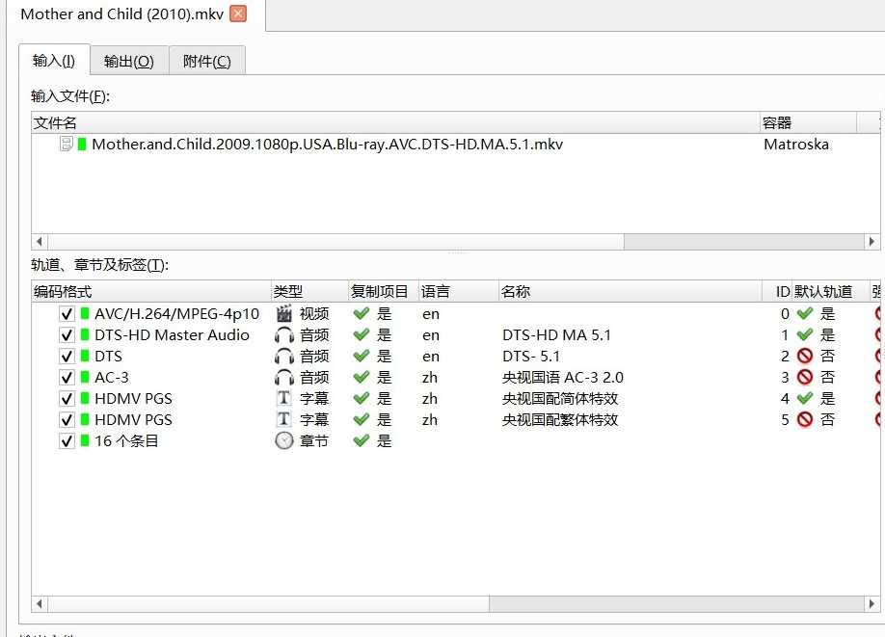Select the DTS- 5.1 track name
Image resolution: width=885 pixels, height=637 pixels.
531,357
